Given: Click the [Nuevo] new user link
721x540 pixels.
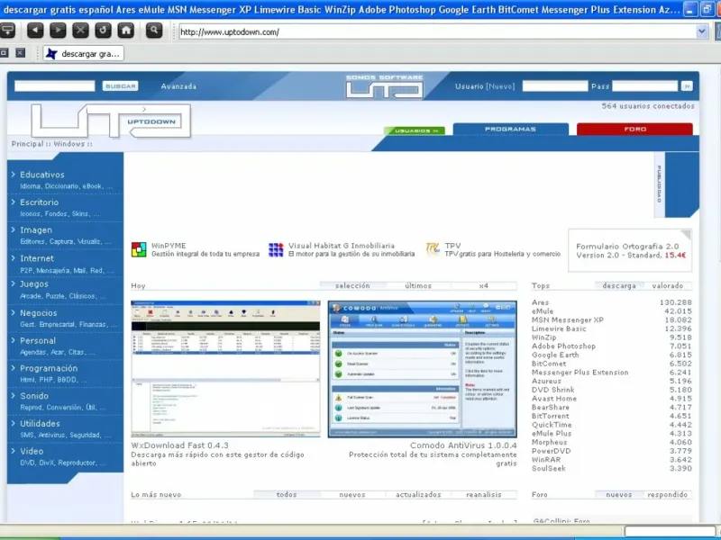Looking at the screenshot, I should pyautogui.click(x=500, y=86).
